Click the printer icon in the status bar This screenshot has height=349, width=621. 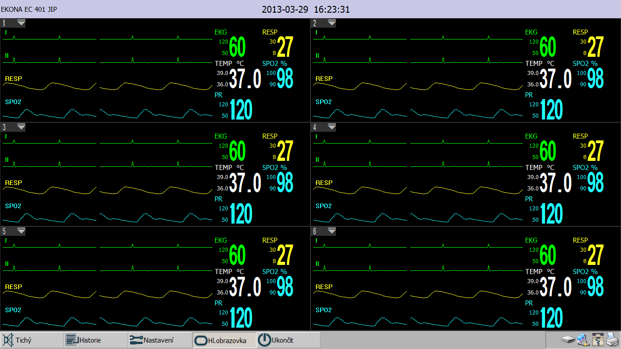coord(612,339)
